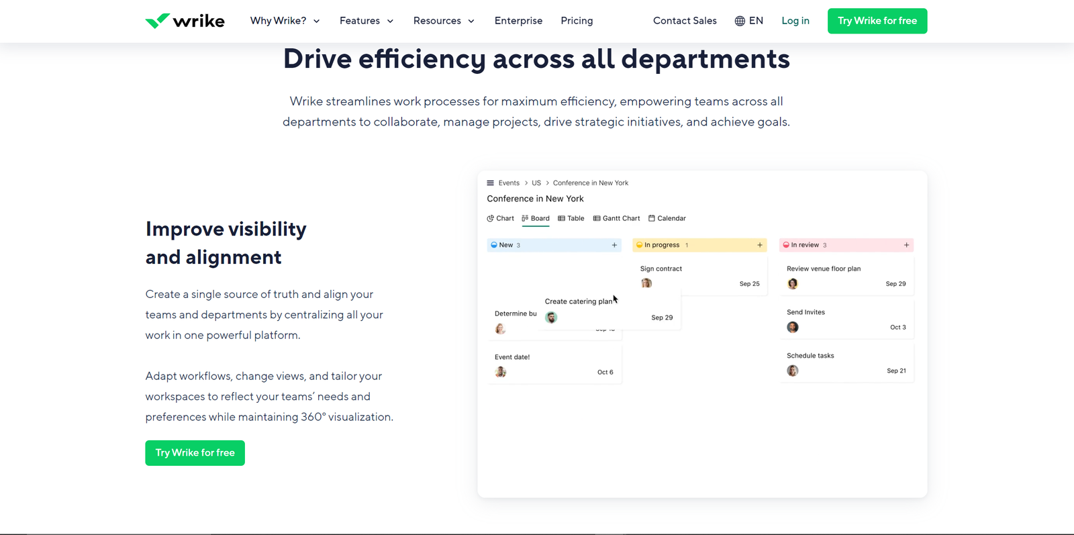Image resolution: width=1074 pixels, height=535 pixels.
Task: Click US in the breadcrumb
Action: point(536,183)
